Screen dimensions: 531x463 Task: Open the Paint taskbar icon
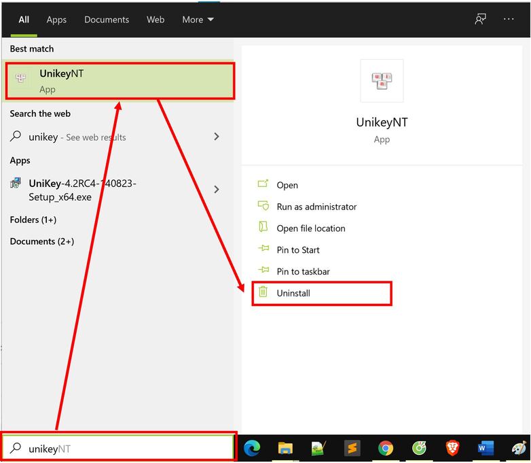(x=519, y=448)
